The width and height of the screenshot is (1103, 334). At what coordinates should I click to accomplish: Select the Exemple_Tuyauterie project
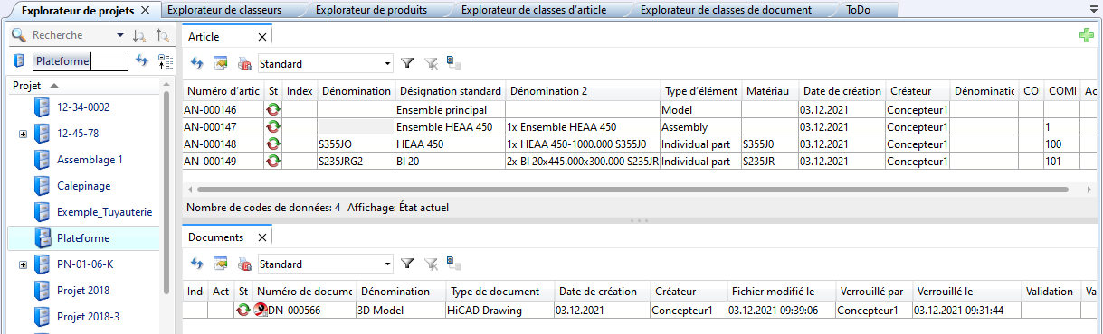(x=104, y=212)
